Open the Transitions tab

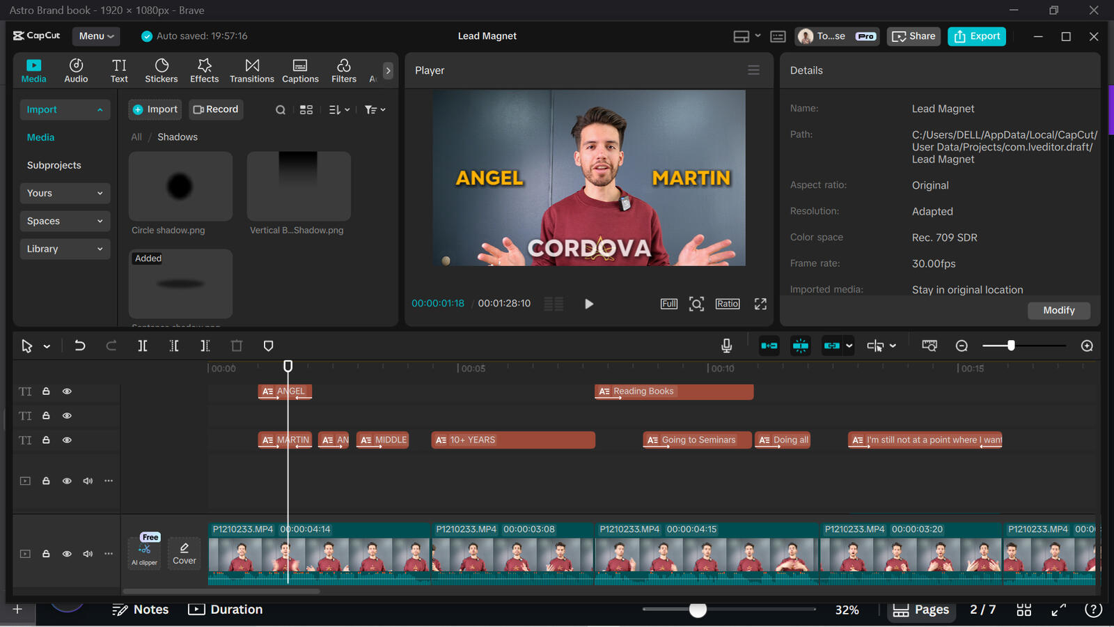(x=252, y=70)
